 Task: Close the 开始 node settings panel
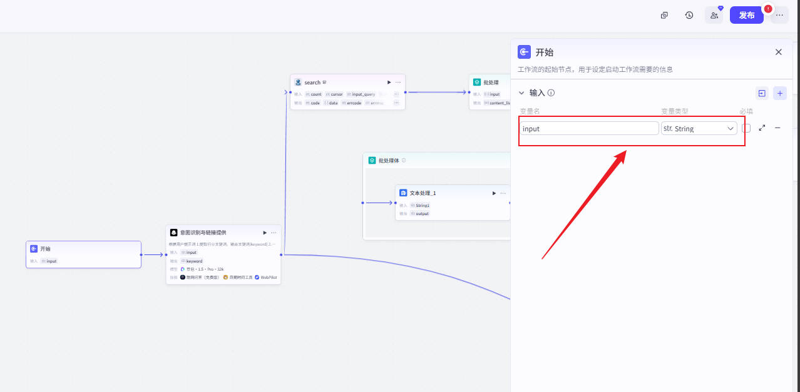tap(779, 52)
